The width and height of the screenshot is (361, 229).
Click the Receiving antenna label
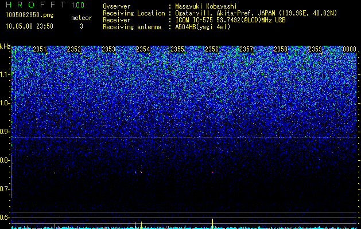[132, 27]
